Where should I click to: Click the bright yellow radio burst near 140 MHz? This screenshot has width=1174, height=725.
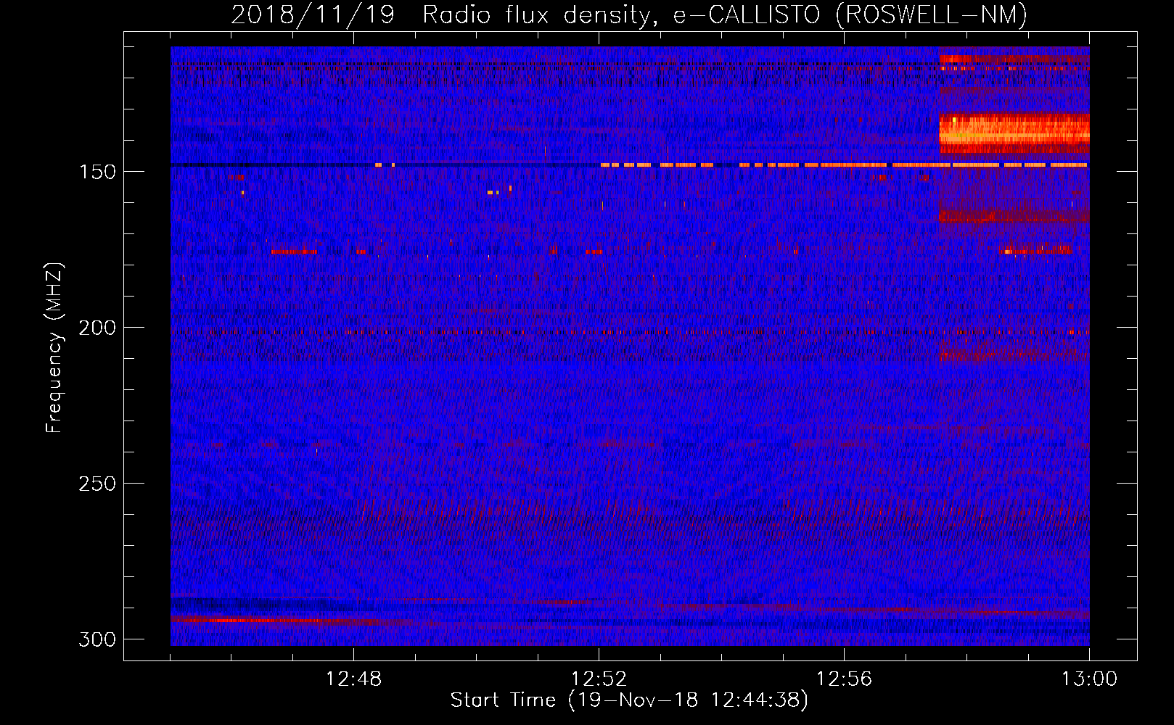coord(1014,133)
